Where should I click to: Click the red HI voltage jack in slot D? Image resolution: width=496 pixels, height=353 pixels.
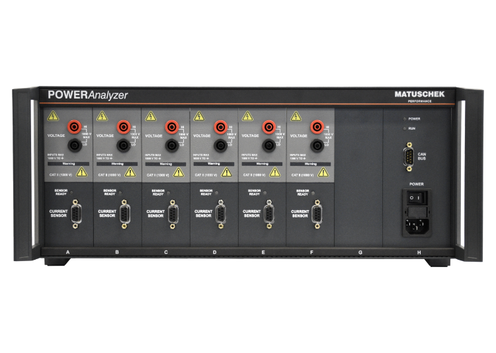click(x=220, y=127)
